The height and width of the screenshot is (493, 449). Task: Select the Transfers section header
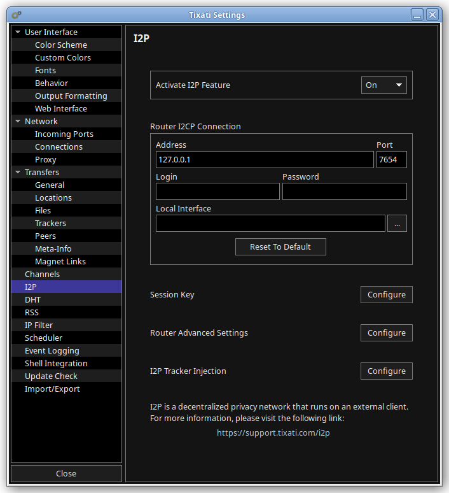point(66,173)
